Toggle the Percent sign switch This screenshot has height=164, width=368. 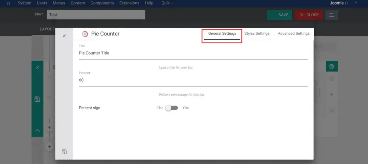pyautogui.click(x=172, y=108)
